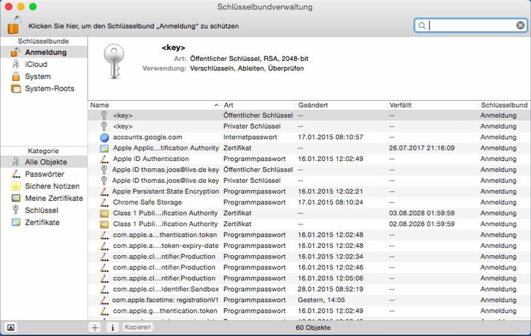Sort by Schlüsselbund column header
This screenshot has height=336, width=531.
(504, 105)
